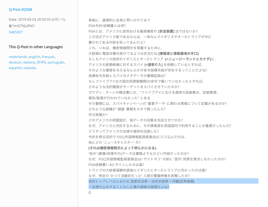Image resolution: width=268 pixels, height=207 pixels.
Task: Click the highlighted line 一旦通行止めすることなしに
Action: [x=129, y=187]
